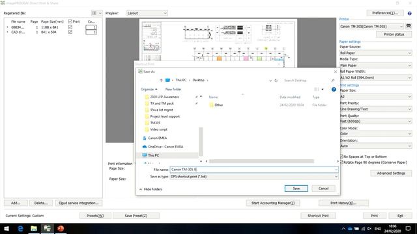This screenshot has height=234, width=417.
Task: Show hidden system tray icons
Action: [343, 228]
